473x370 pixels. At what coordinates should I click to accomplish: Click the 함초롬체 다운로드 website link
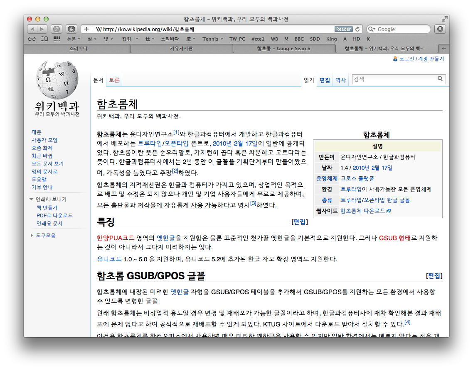click(362, 211)
